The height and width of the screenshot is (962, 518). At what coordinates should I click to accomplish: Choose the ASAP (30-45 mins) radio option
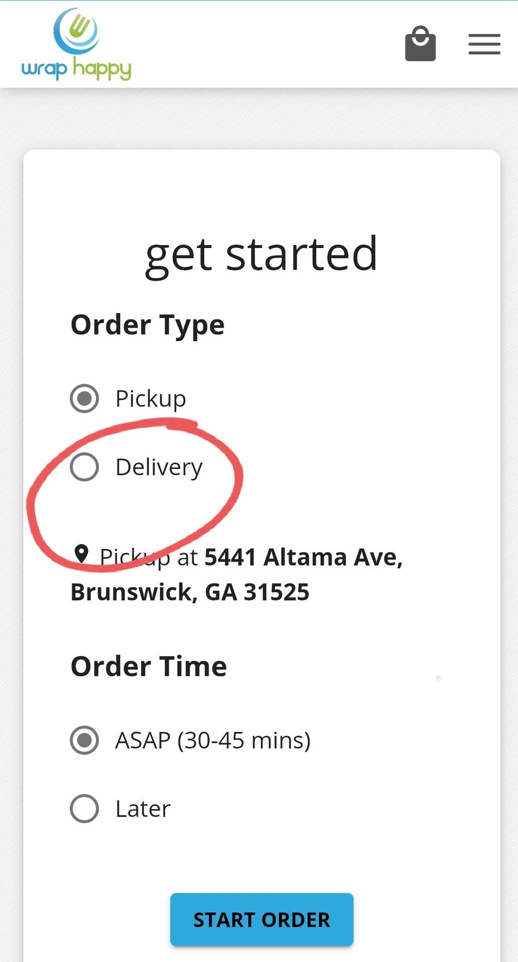(x=84, y=740)
